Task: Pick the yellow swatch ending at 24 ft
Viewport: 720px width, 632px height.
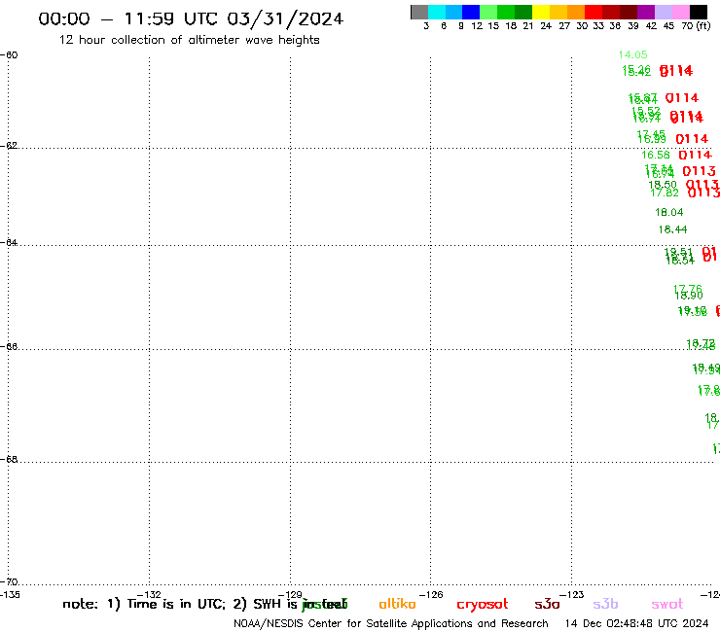Action: [541, 12]
